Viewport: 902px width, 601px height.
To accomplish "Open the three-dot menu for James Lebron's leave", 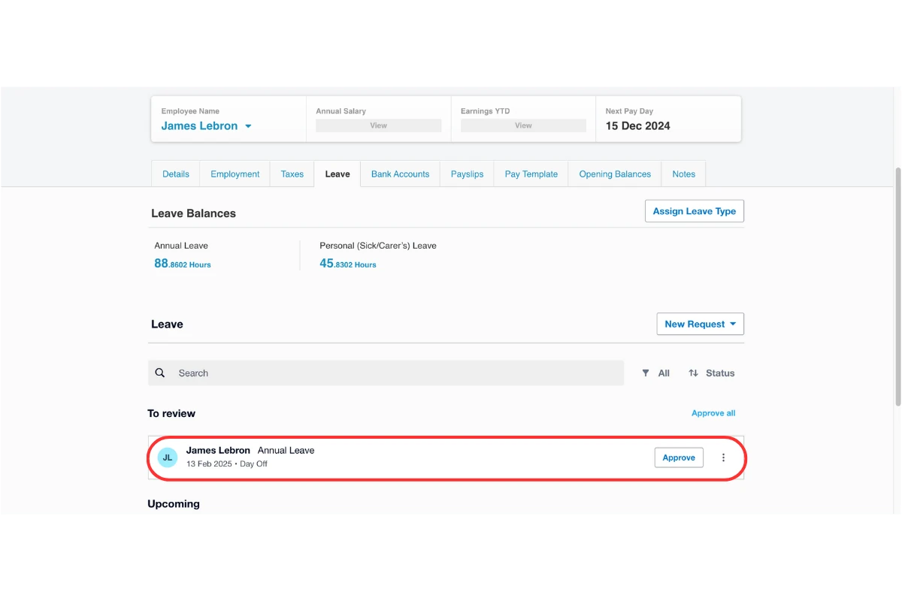I will pos(723,458).
